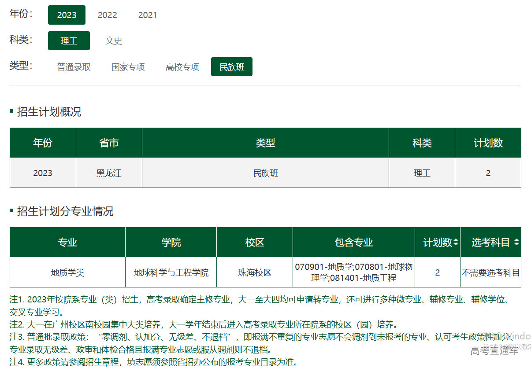This screenshot has height=368, width=531.
Task: Select the 普通录取 admission type
Action: [74, 67]
